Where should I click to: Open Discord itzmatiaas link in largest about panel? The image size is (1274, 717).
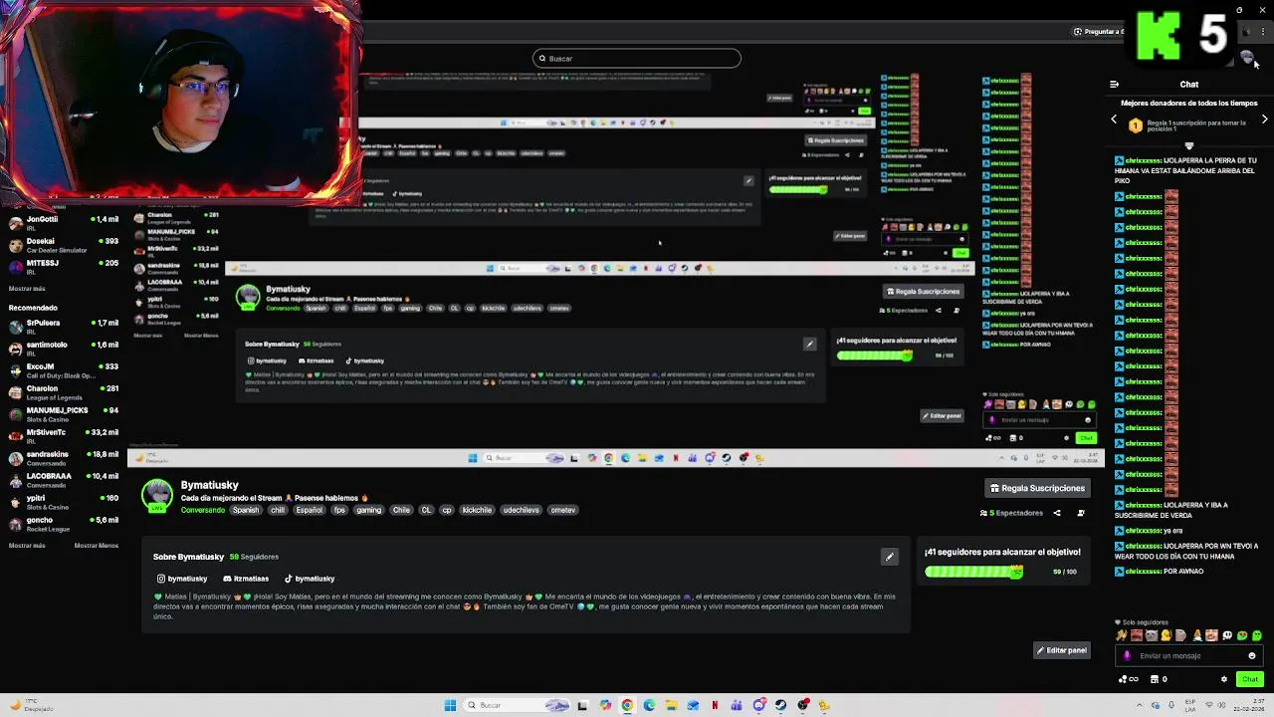click(246, 579)
